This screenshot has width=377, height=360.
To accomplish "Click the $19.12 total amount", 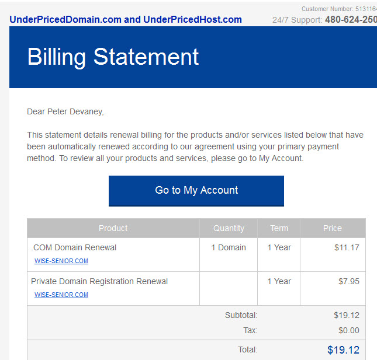I will (343, 350).
